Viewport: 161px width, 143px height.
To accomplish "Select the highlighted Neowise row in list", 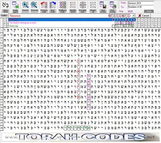I will click(x=72, y=20).
